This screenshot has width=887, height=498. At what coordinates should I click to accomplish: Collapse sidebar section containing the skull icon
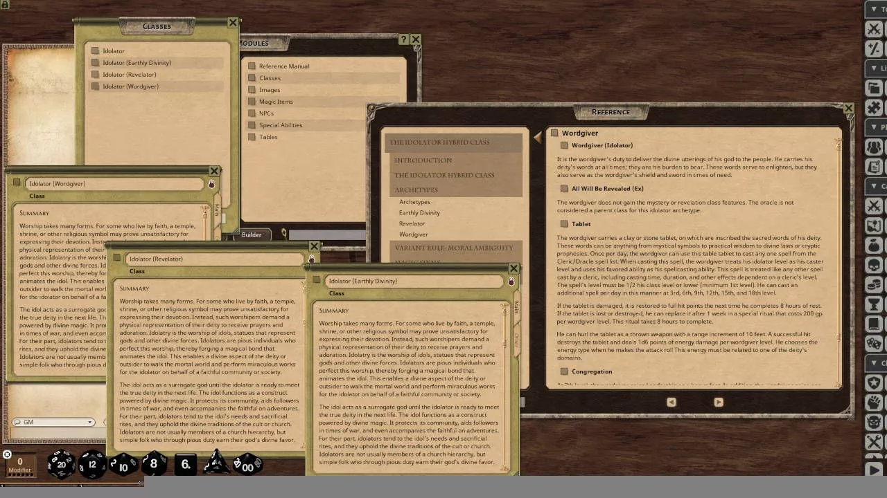click(875, 186)
